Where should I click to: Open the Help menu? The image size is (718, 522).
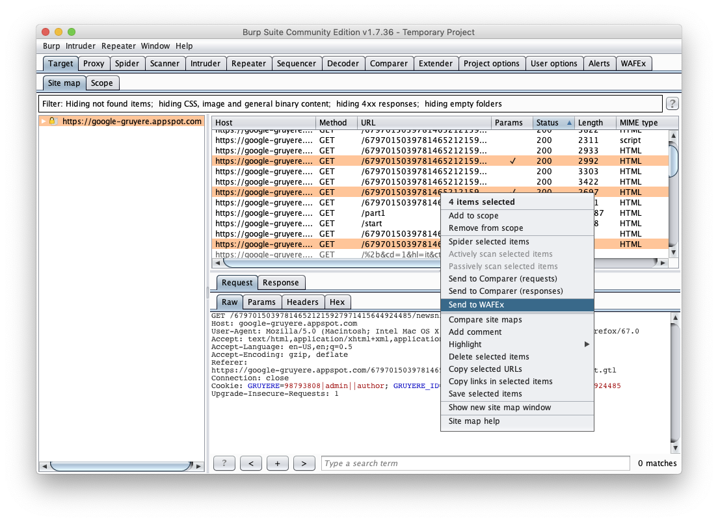pyautogui.click(x=184, y=46)
